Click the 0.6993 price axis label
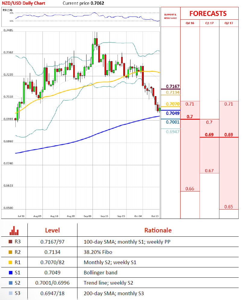 tap(8, 119)
